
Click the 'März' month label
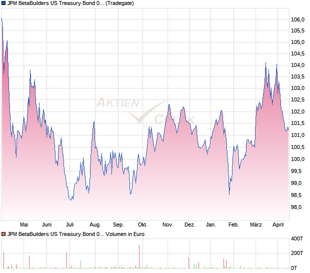pyautogui.click(x=256, y=225)
